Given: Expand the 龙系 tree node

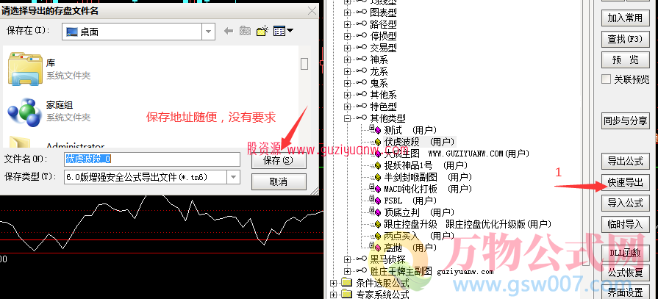Looking at the screenshot, I should [347, 72].
